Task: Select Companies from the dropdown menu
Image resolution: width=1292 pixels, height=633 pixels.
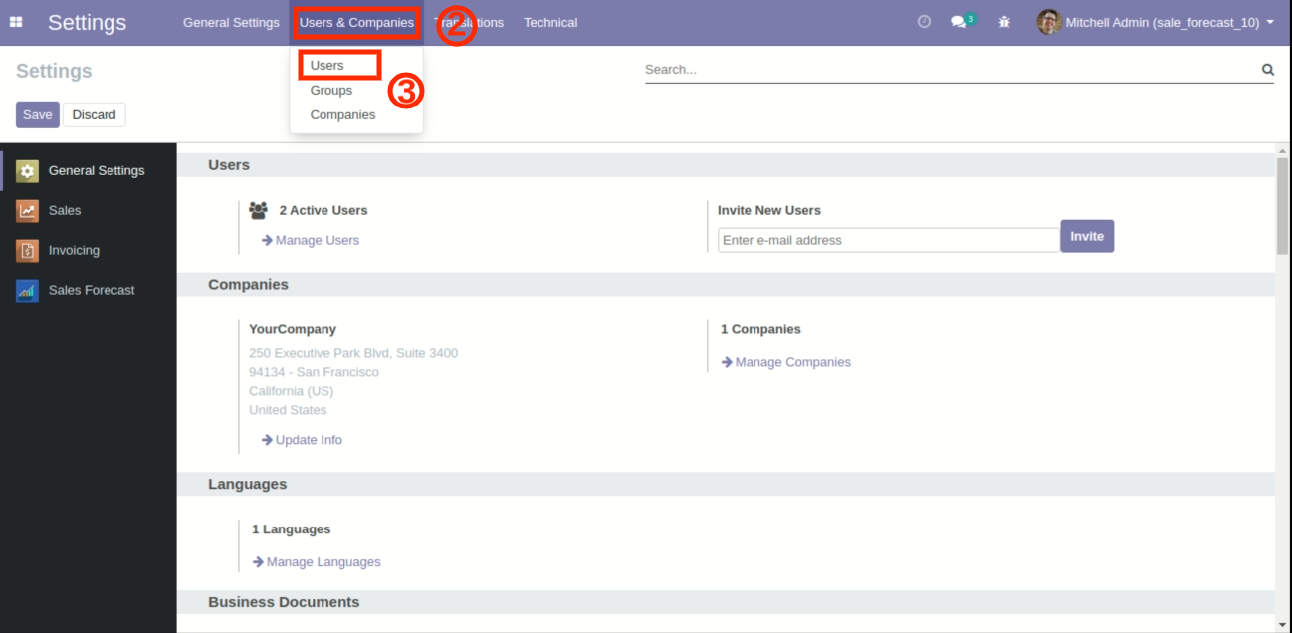Action: point(342,114)
